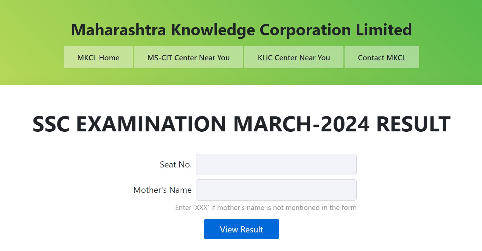Click into the Mother's Name text box
The image size is (482, 251).
tap(276, 190)
